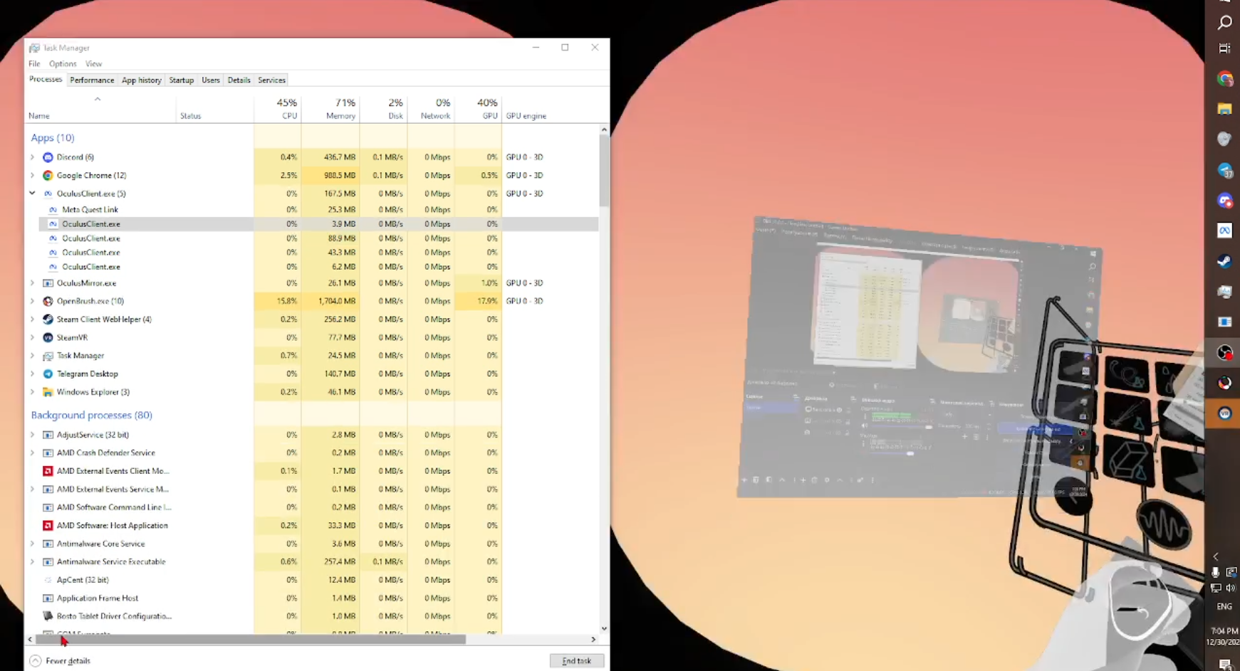Switch to the Services tab
1240x671 pixels.
(x=271, y=80)
